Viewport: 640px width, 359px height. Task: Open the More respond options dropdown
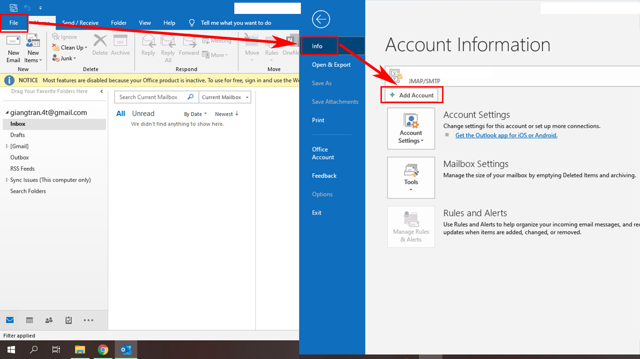tap(215, 55)
